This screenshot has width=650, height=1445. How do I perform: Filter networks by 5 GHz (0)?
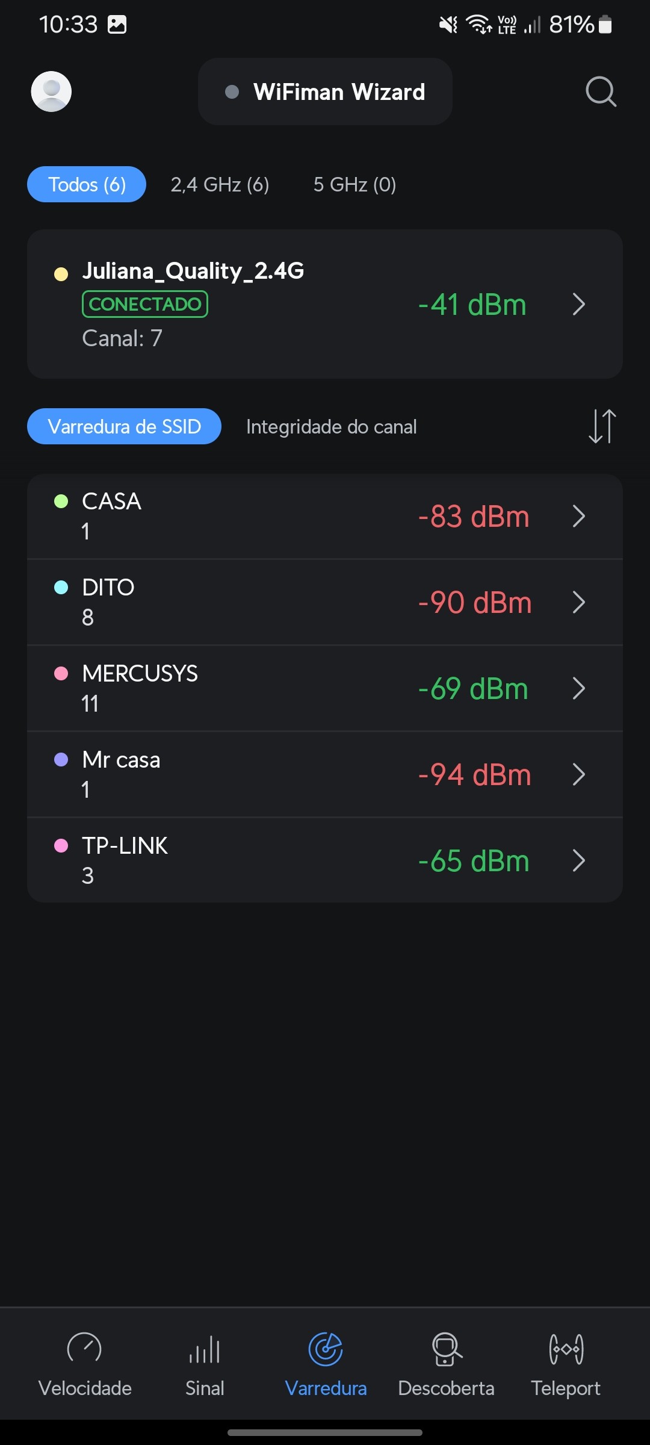click(354, 184)
